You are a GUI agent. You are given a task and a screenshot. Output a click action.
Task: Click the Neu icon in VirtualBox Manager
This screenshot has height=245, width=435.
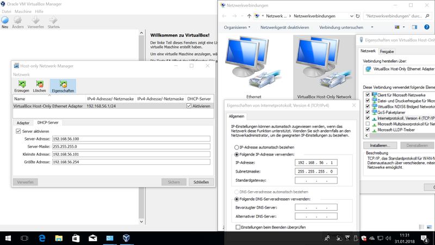tap(5, 20)
